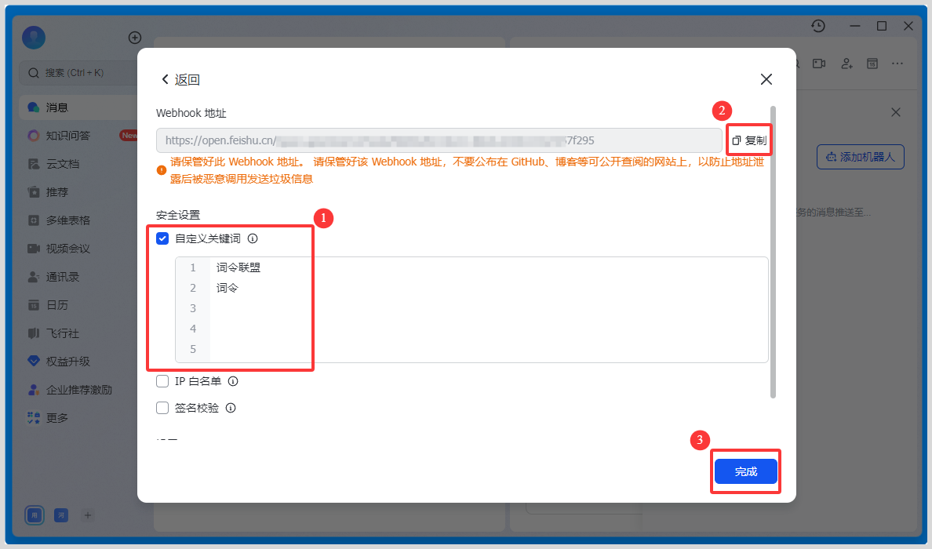The image size is (932, 549).
Task: Expand 更多 in the left sidebar
Action: point(57,418)
